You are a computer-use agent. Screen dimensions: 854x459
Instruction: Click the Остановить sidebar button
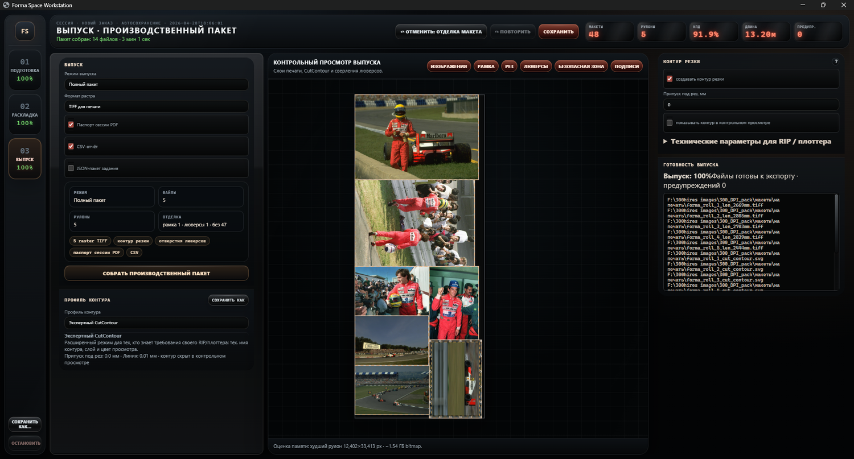(x=25, y=443)
